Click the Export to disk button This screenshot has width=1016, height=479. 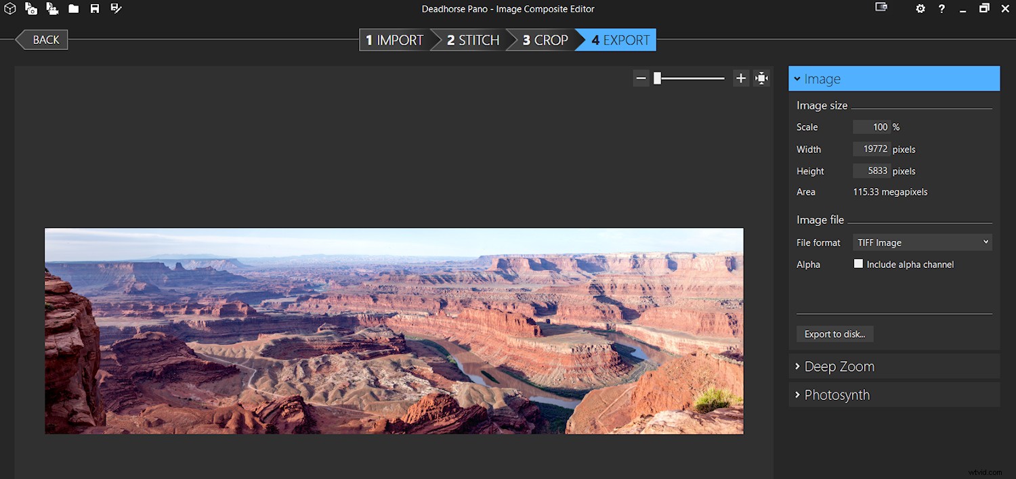coord(834,334)
